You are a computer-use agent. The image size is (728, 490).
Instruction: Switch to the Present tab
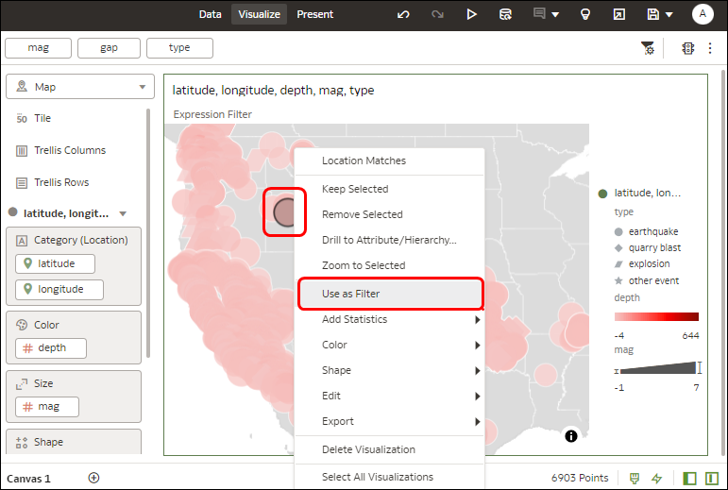tap(314, 14)
